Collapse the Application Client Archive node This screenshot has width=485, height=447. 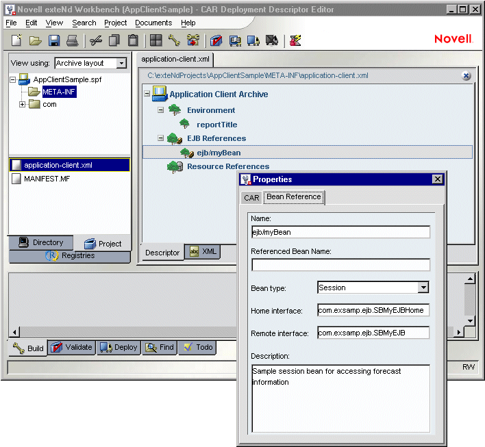(x=147, y=93)
